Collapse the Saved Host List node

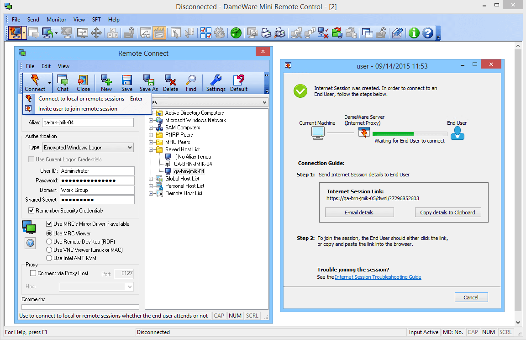151,149
